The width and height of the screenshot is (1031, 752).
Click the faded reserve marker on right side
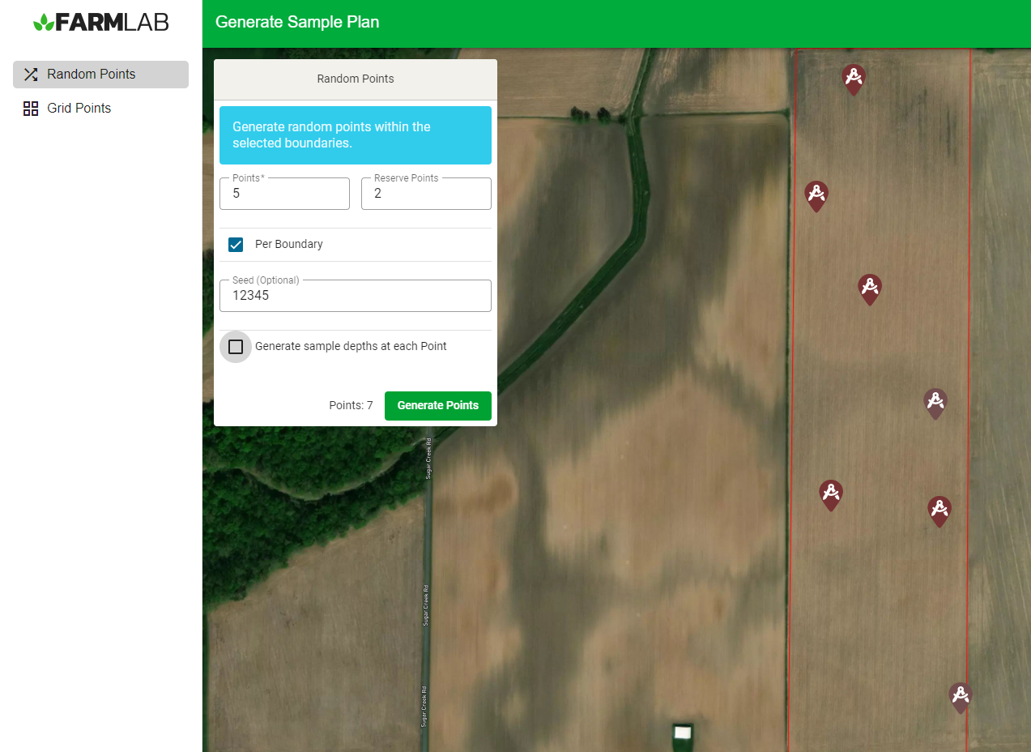pos(935,403)
